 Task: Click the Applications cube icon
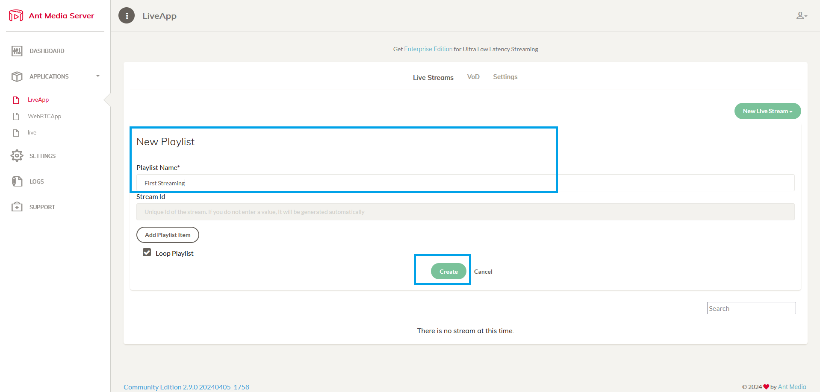pyautogui.click(x=17, y=76)
